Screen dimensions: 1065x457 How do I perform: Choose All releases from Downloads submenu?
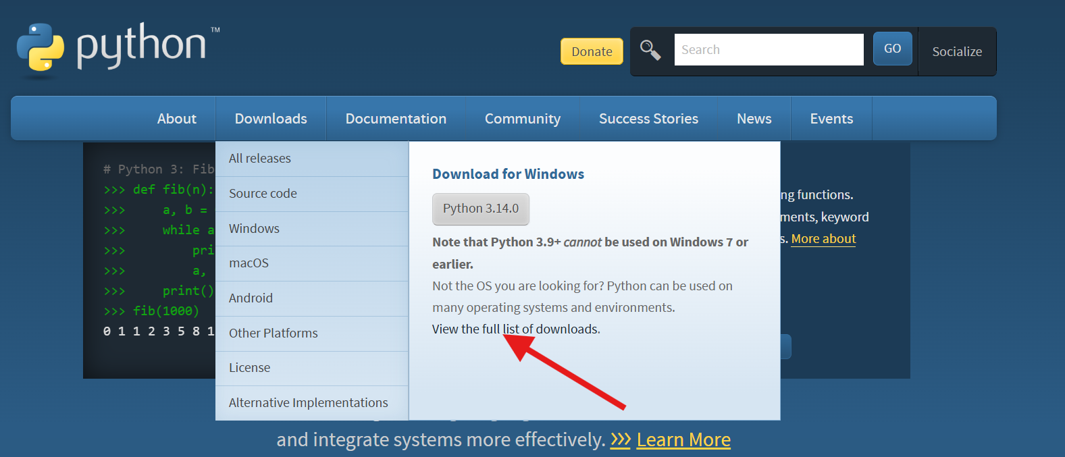(260, 159)
